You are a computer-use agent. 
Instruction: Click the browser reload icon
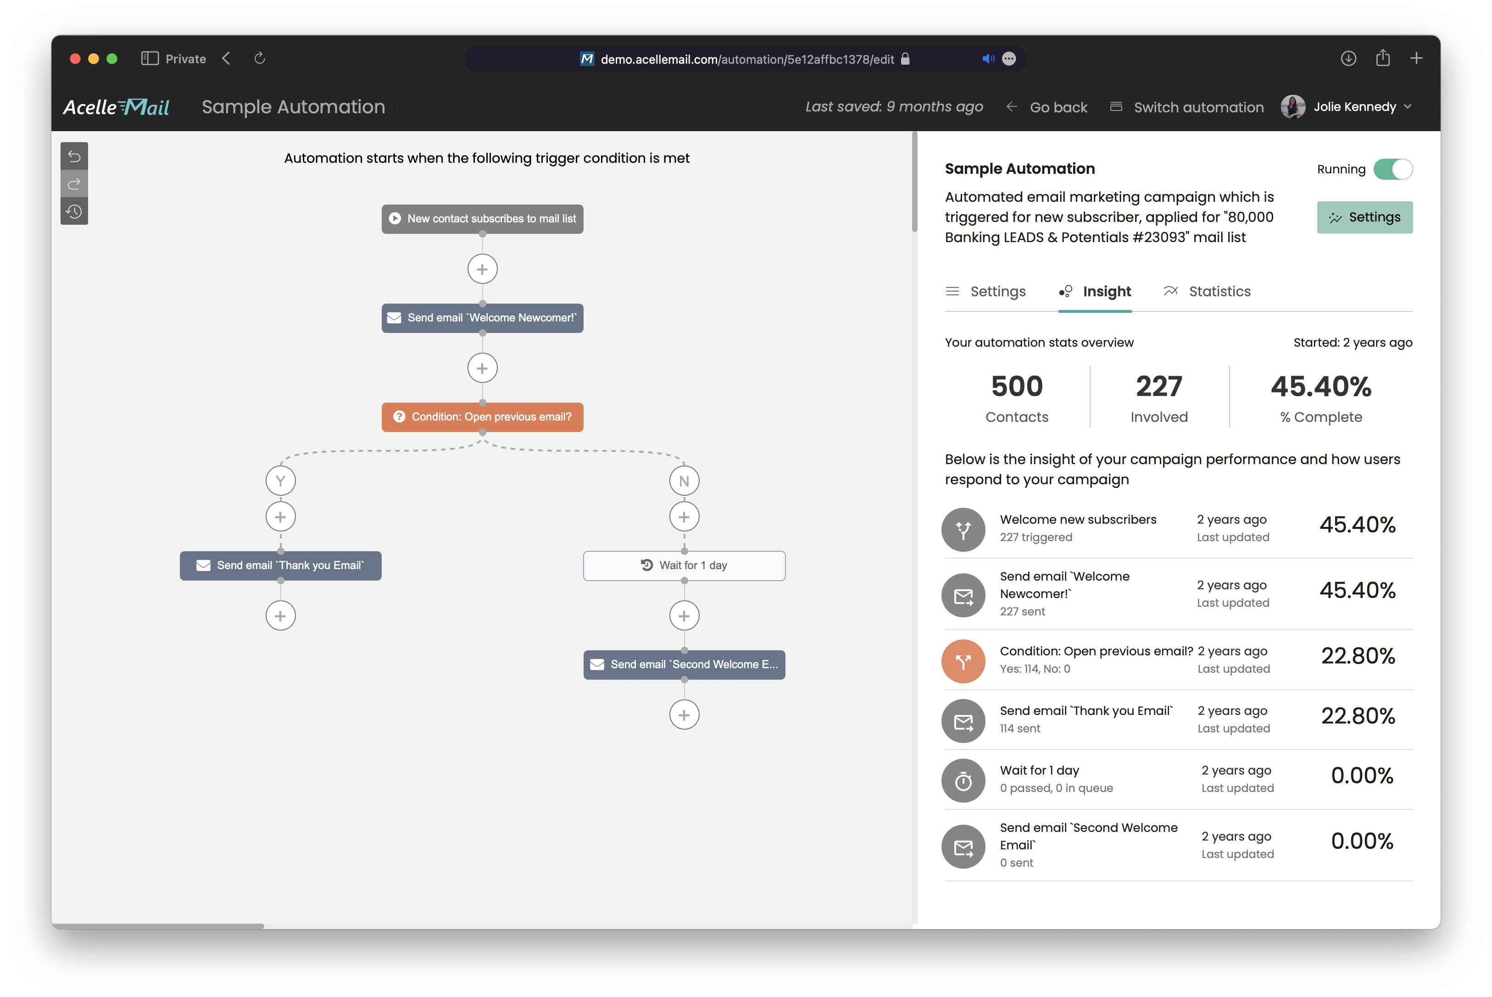pos(259,59)
